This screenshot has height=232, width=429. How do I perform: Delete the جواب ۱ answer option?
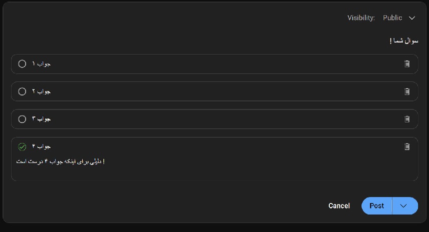[407, 64]
